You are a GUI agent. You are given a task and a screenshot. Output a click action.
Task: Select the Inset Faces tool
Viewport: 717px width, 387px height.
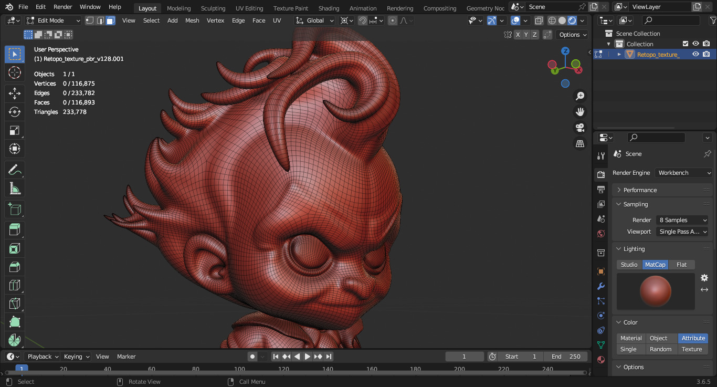14,248
